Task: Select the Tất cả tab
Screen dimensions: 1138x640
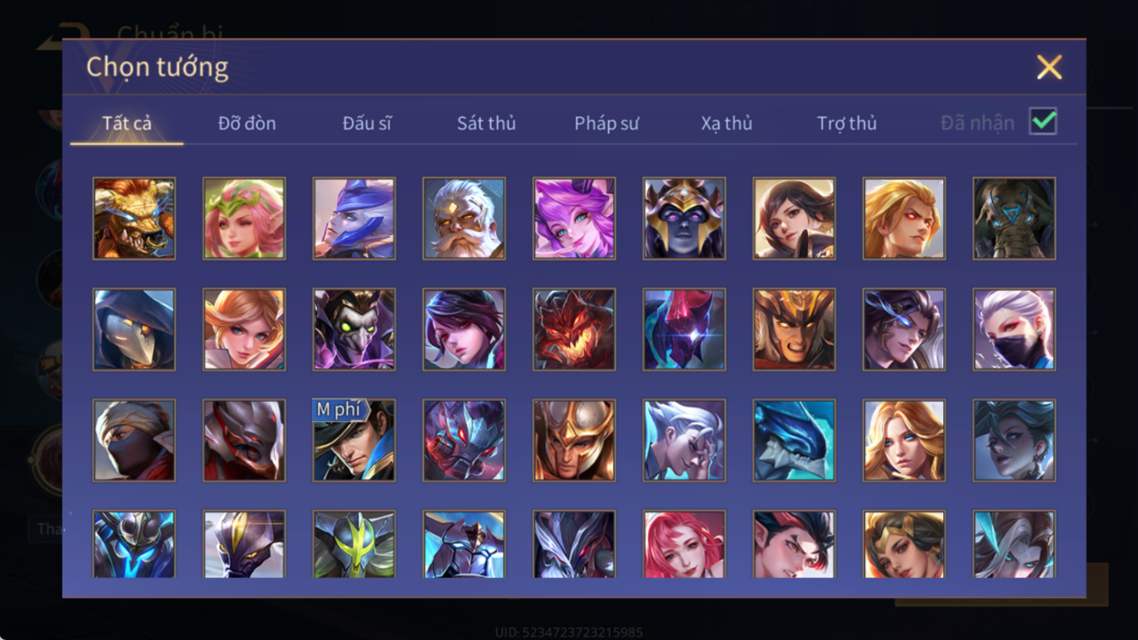Action: click(x=127, y=123)
